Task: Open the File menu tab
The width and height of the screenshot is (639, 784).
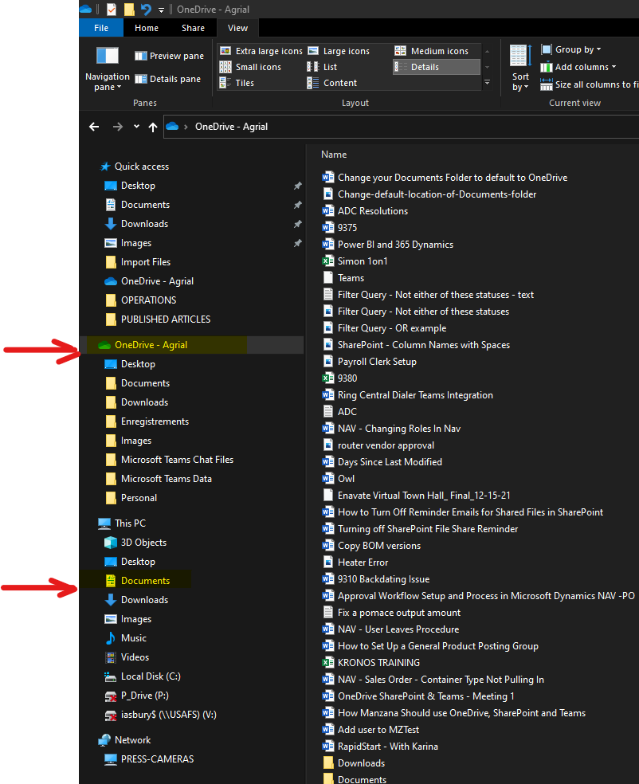Action: 101,28
